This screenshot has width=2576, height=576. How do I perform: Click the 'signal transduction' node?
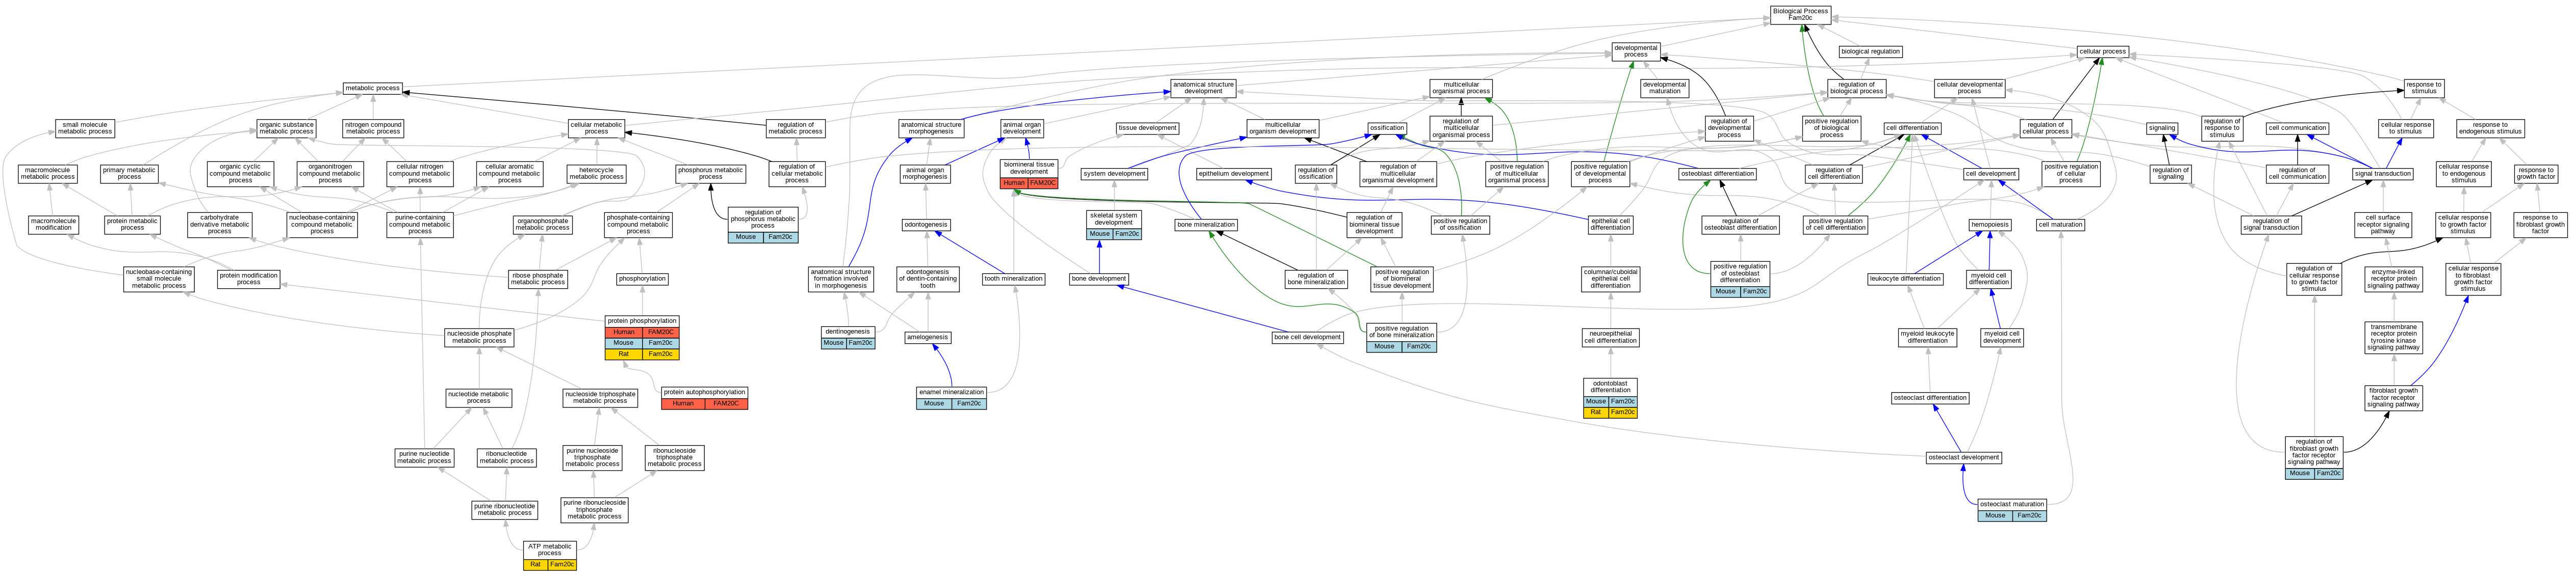coord(2383,174)
